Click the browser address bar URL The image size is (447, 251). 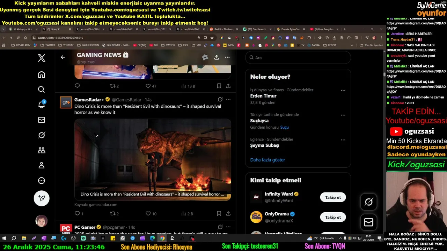click(x=60, y=38)
